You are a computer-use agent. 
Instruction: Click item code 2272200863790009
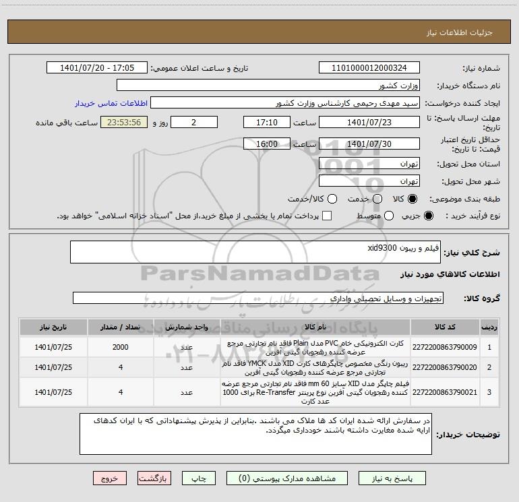[445, 347]
